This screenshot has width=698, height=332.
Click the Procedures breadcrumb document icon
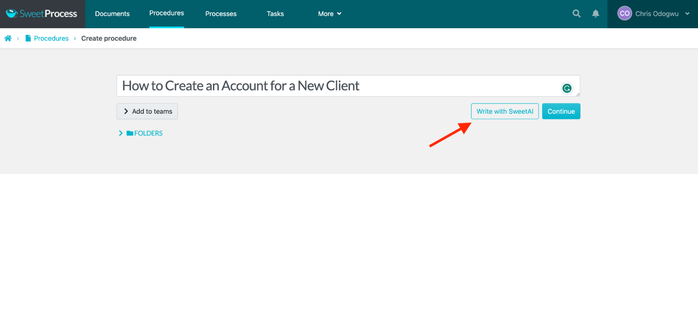pos(28,38)
